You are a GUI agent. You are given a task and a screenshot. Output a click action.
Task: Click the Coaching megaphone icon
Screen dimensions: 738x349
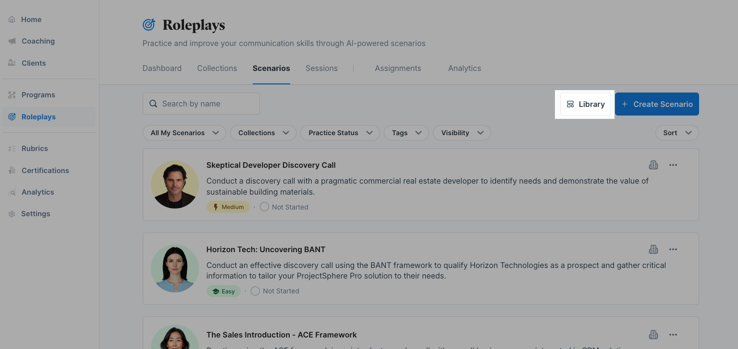tap(12, 41)
